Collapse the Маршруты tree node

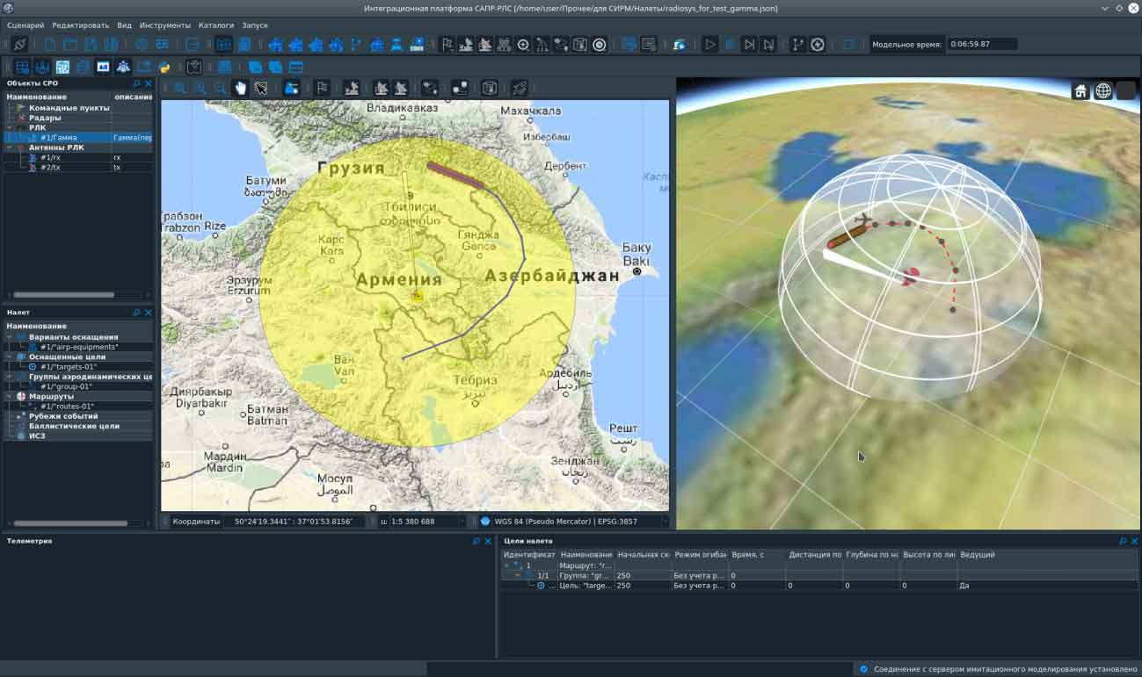(10, 396)
